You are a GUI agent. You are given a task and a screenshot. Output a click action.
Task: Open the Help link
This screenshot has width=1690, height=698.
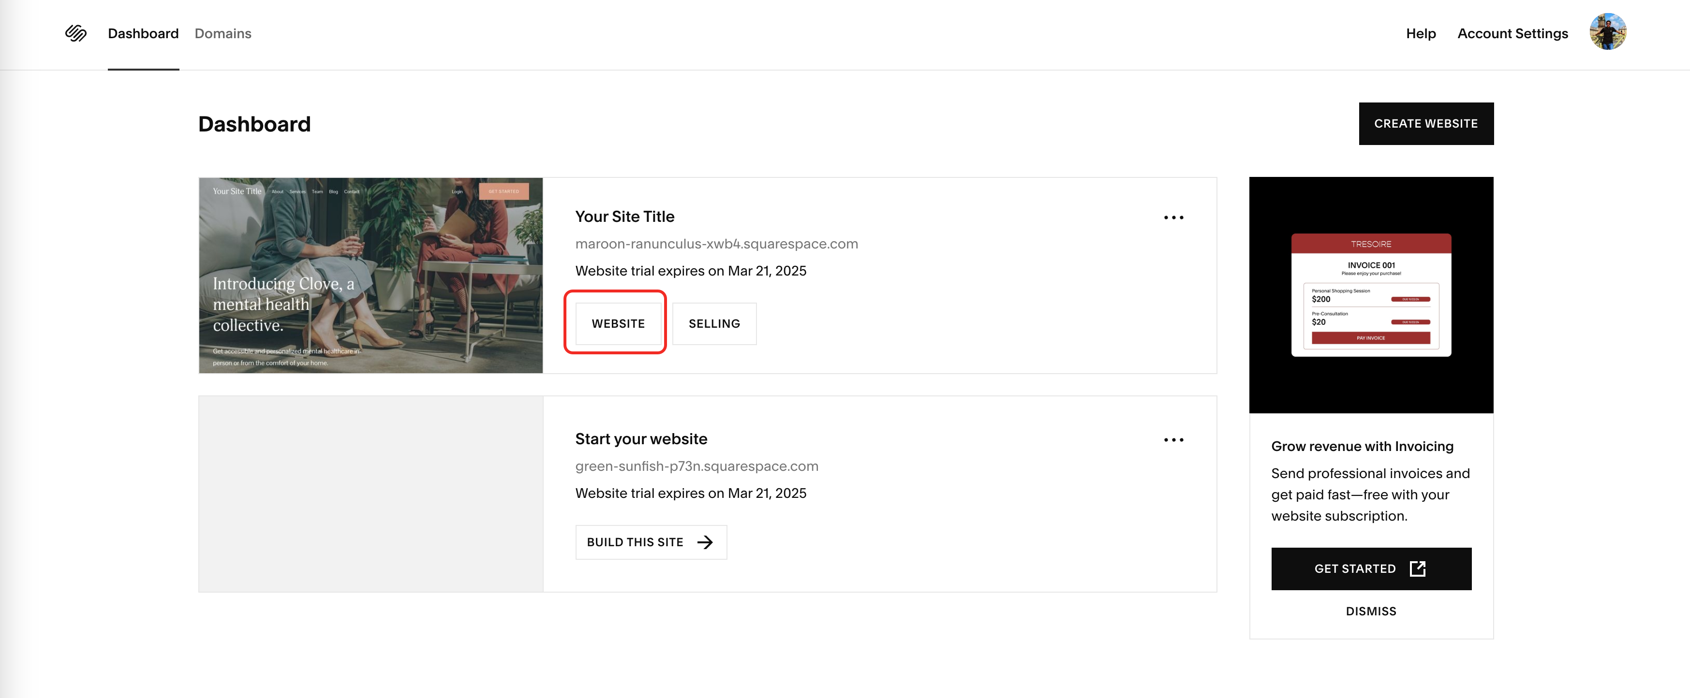point(1421,33)
